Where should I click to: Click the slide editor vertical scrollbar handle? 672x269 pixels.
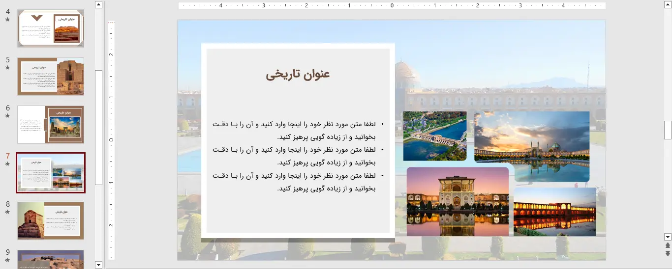pyautogui.click(x=668, y=130)
